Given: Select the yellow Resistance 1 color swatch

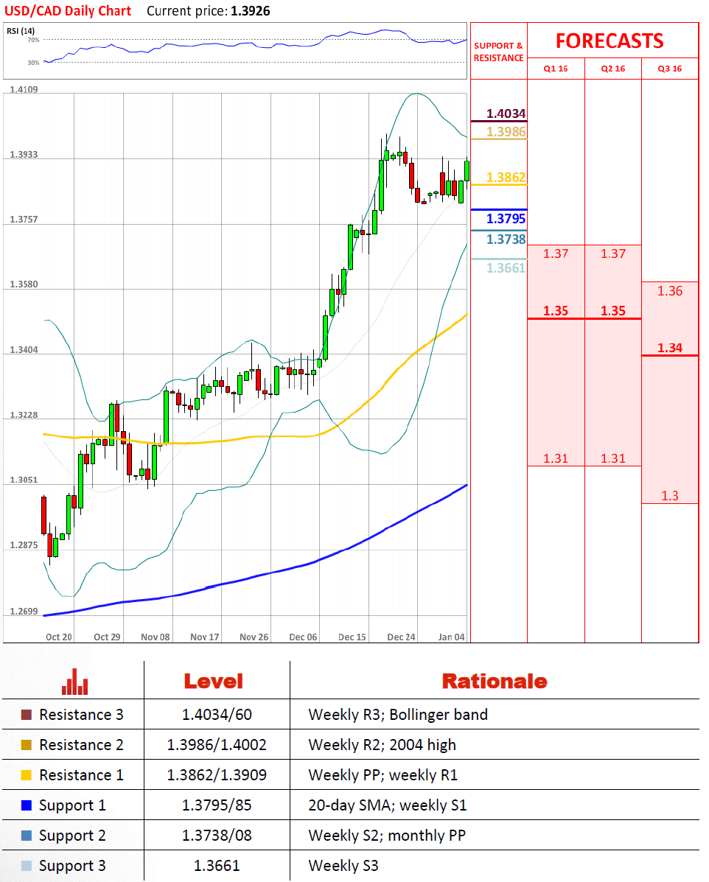Looking at the screenshot, I should tap(27, 775).
